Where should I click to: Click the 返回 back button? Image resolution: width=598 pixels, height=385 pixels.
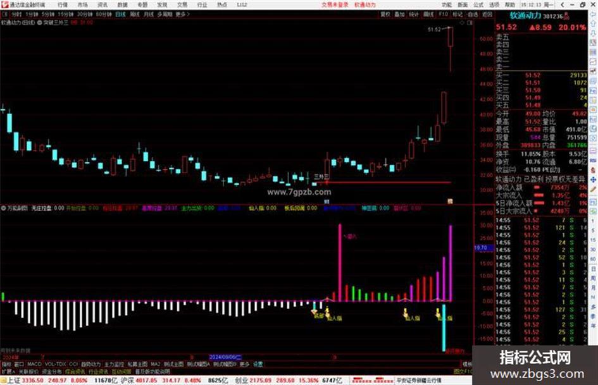[x=487, y=14]
